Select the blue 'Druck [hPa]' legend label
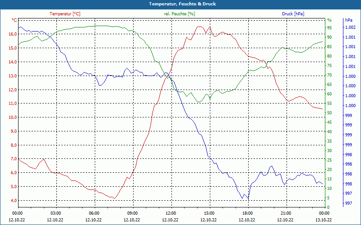The image size is (361, 225). (x=293, y=14)
